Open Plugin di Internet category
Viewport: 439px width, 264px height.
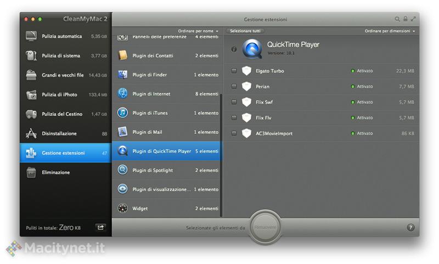point(167,93)
